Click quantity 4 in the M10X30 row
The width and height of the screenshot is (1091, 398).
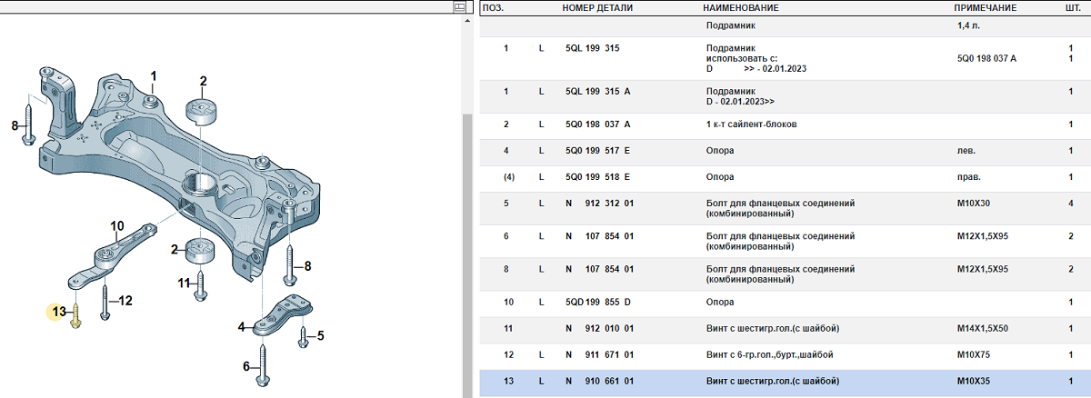coord(1070,204)
